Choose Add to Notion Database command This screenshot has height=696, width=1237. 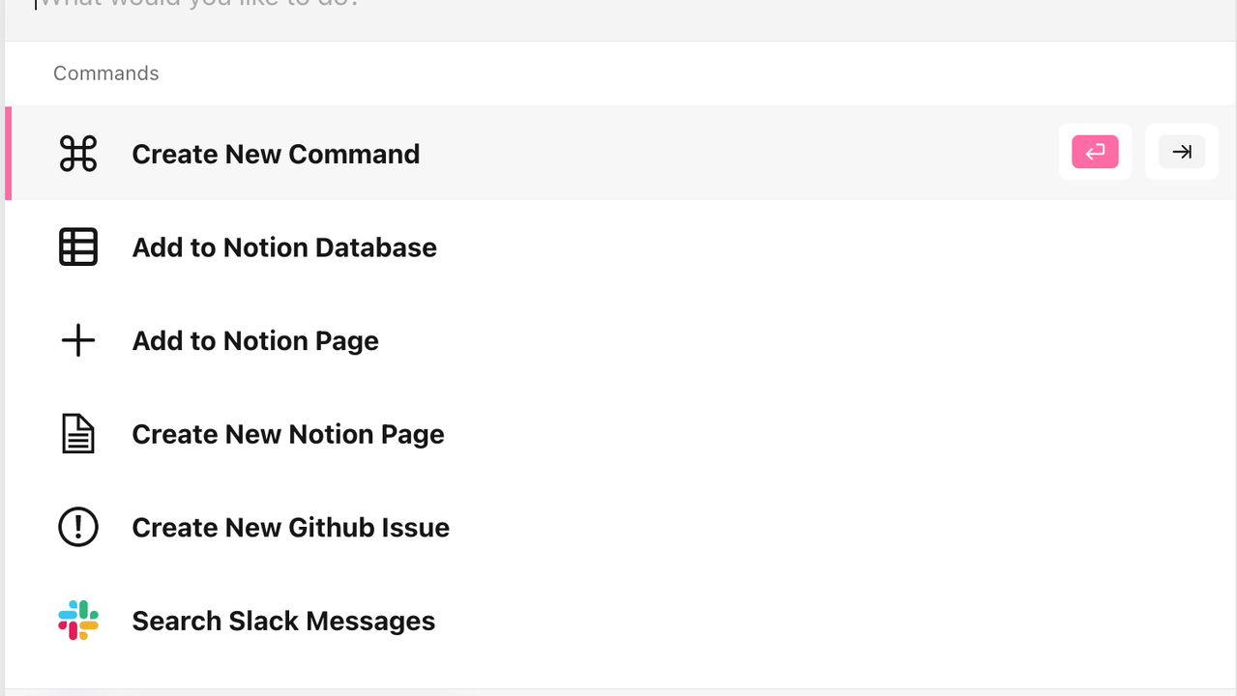(620, 247)
